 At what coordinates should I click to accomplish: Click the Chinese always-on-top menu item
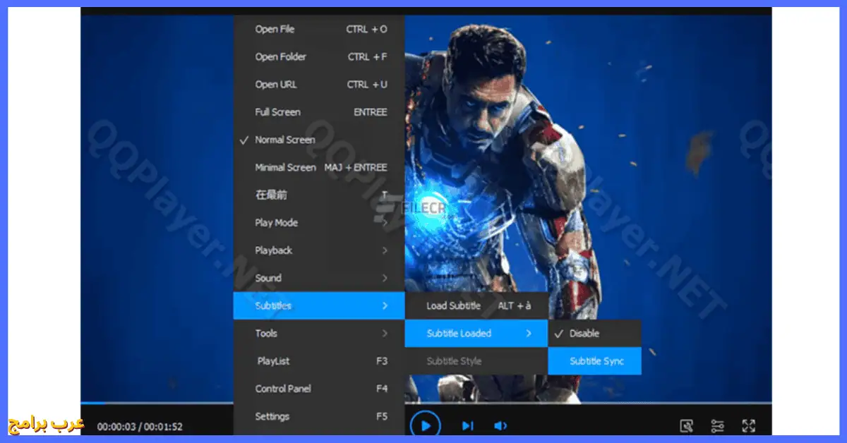(319, 195)
